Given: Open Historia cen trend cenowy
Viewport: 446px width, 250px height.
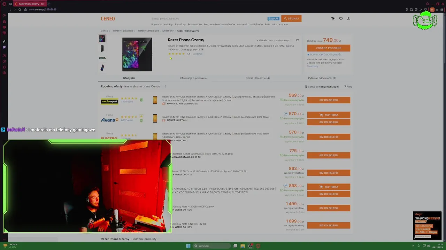Looking at the screenshot, I should coord(272,40).
